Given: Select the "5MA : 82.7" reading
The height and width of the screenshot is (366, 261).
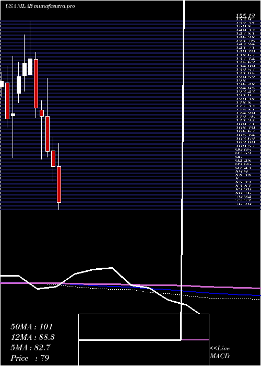Looking at the screenshot, I should pos(30,347).
